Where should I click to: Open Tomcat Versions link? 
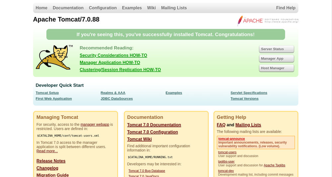tap(244, 99)
